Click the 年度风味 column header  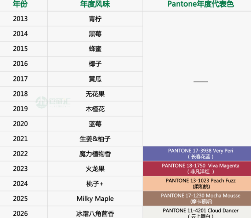(95, 4)
